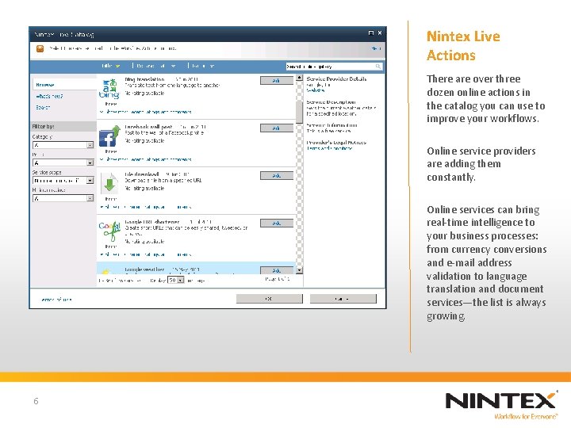The height and width of the screenshot is (428, 571).
Task: Open the Display 50 per page dropdown
Action: click(176, 281)
